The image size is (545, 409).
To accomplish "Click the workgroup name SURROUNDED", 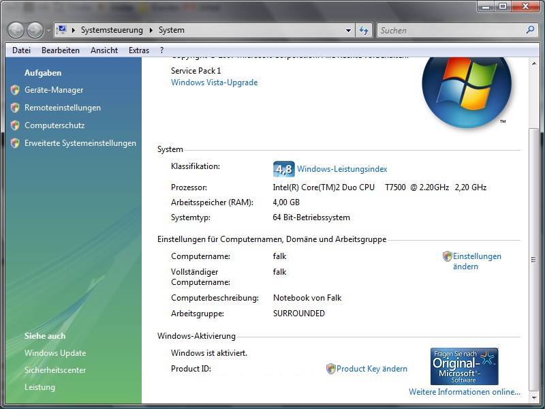I will (x=299, y=314).
